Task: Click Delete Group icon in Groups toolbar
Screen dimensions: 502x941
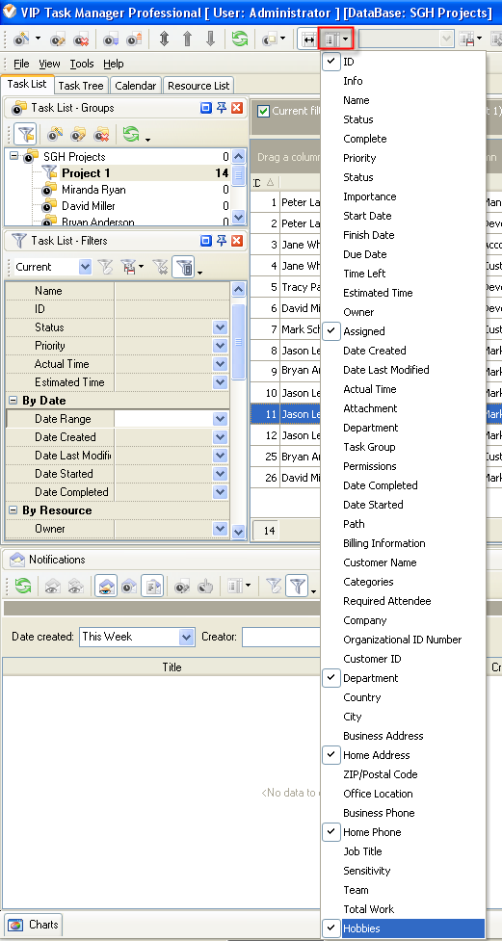Action: pos(101,133)
